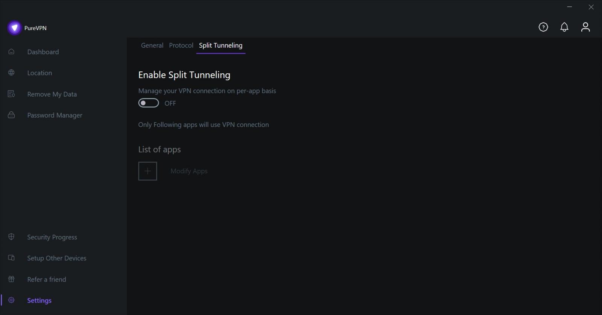The image size is (602, 315).
Task: Click the Settings gear icon
Action: click(11, 300)
